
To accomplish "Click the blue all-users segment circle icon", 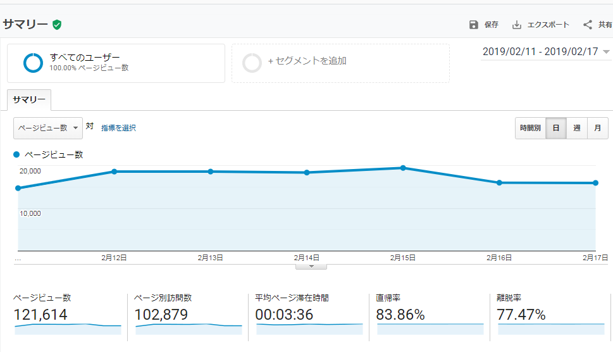I will (33, 63).
